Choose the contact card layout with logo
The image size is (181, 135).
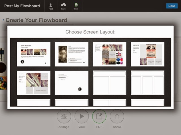72,83
